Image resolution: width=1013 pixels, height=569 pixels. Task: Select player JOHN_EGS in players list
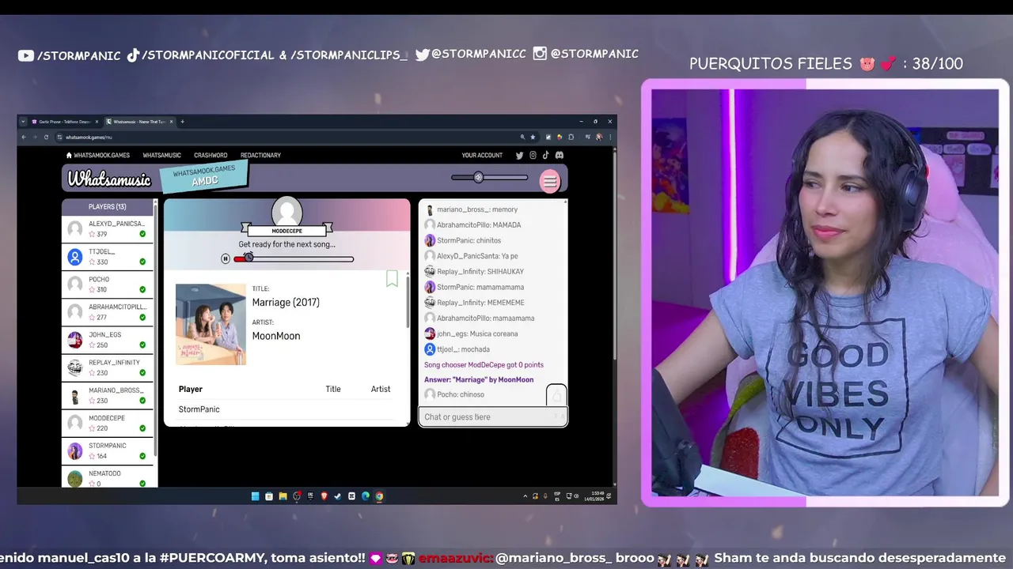108,339
